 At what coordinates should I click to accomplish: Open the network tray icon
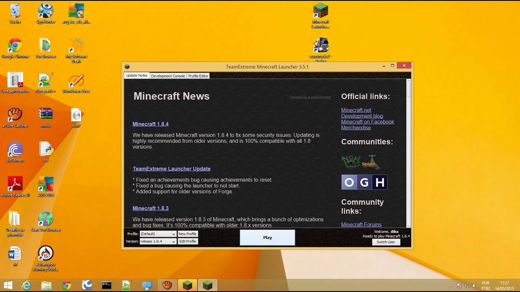click(x=467, y=286)
